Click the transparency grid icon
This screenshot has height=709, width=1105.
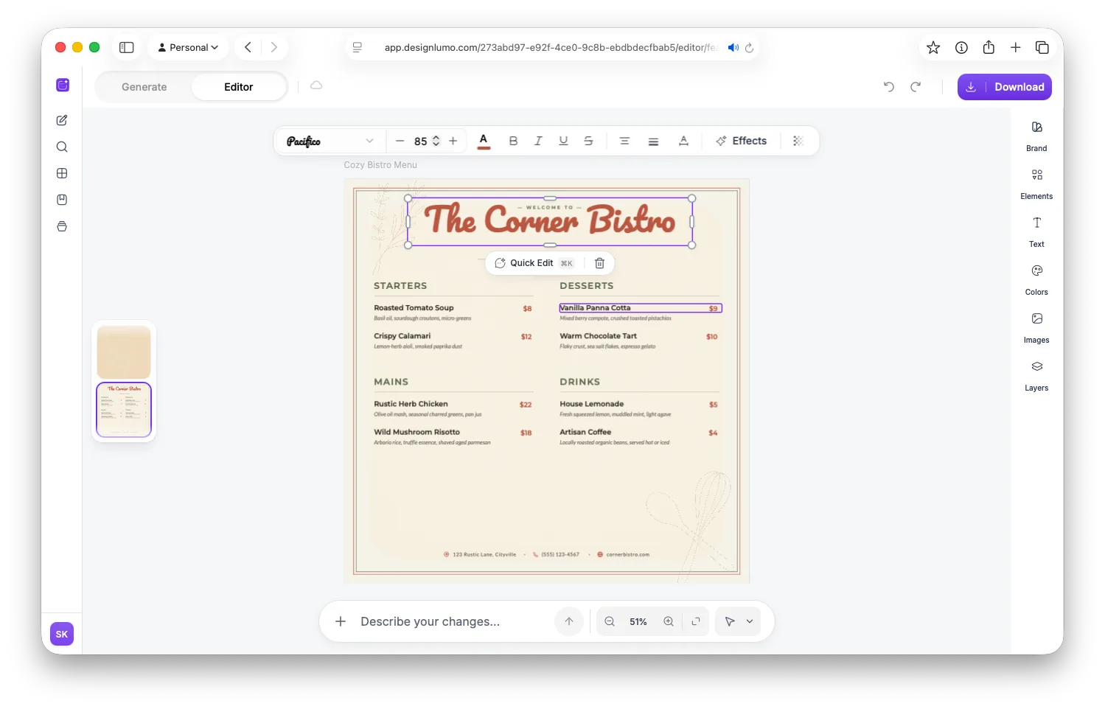[798, 141]
